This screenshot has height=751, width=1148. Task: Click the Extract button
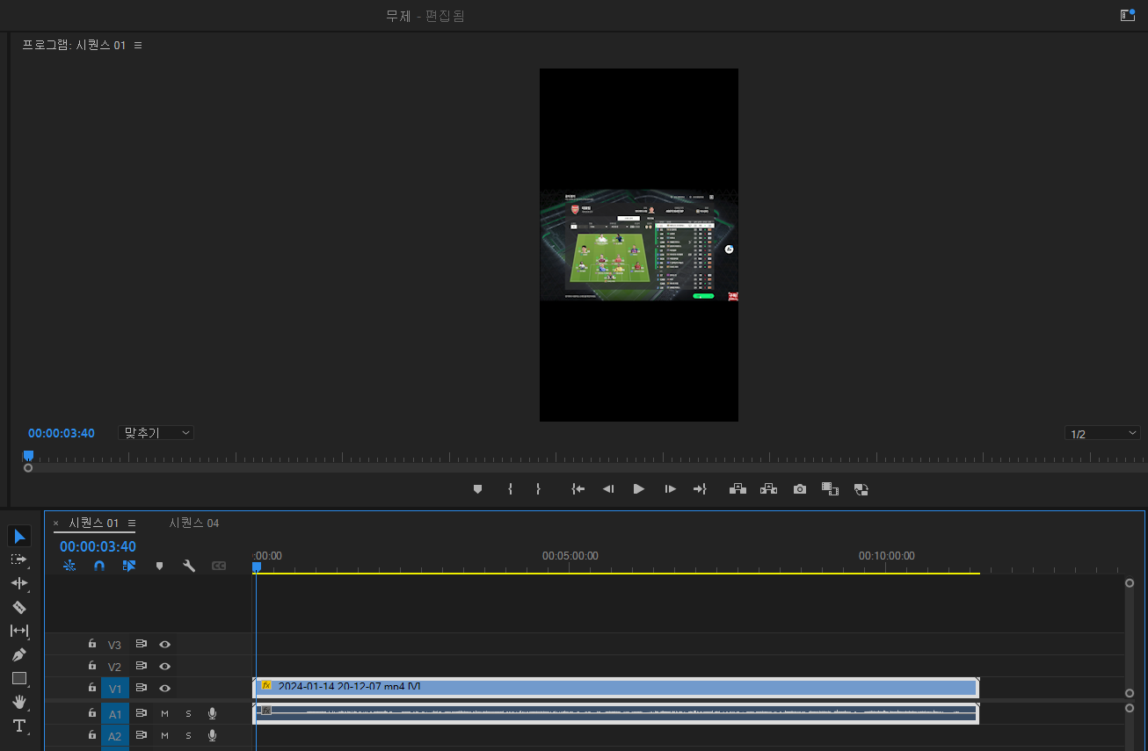point(769,489)
